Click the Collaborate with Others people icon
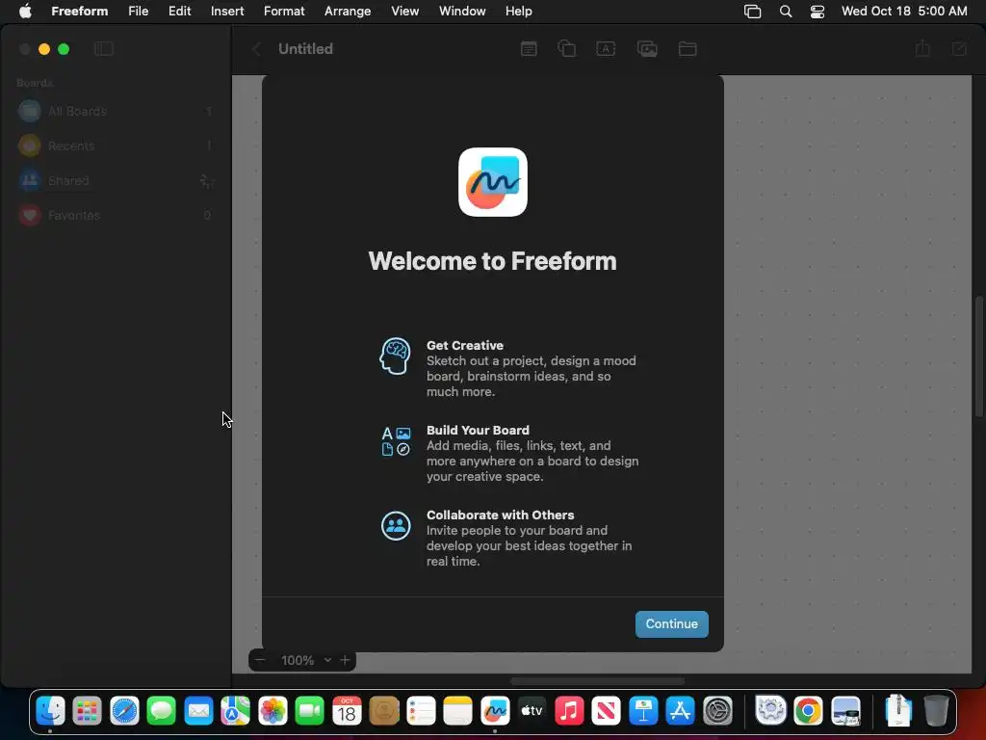The image size is (986, 740). (396, 525)
